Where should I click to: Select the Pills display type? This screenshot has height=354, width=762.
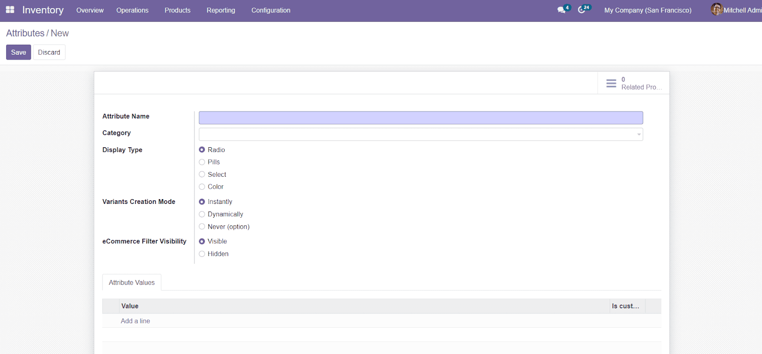point(202,162)
